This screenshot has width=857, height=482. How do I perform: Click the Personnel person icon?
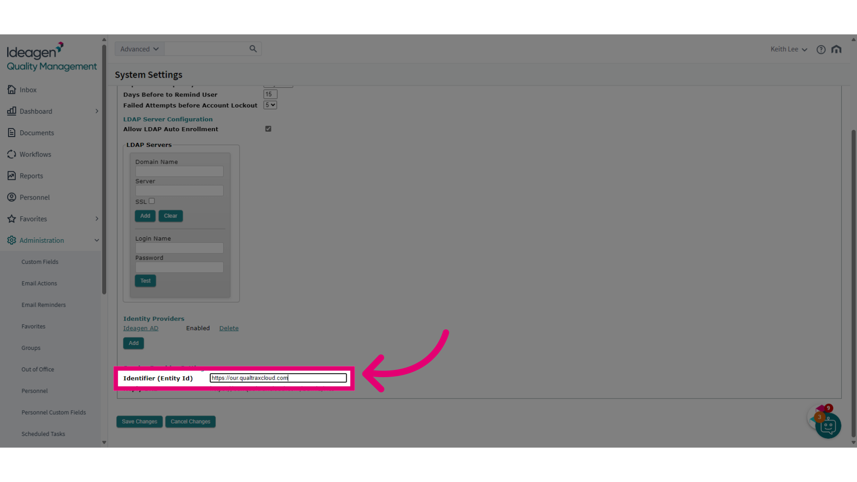(12, 197)
